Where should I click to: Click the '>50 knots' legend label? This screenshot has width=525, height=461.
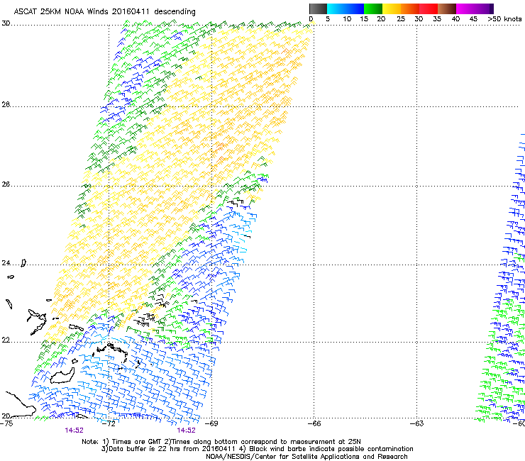504,19
